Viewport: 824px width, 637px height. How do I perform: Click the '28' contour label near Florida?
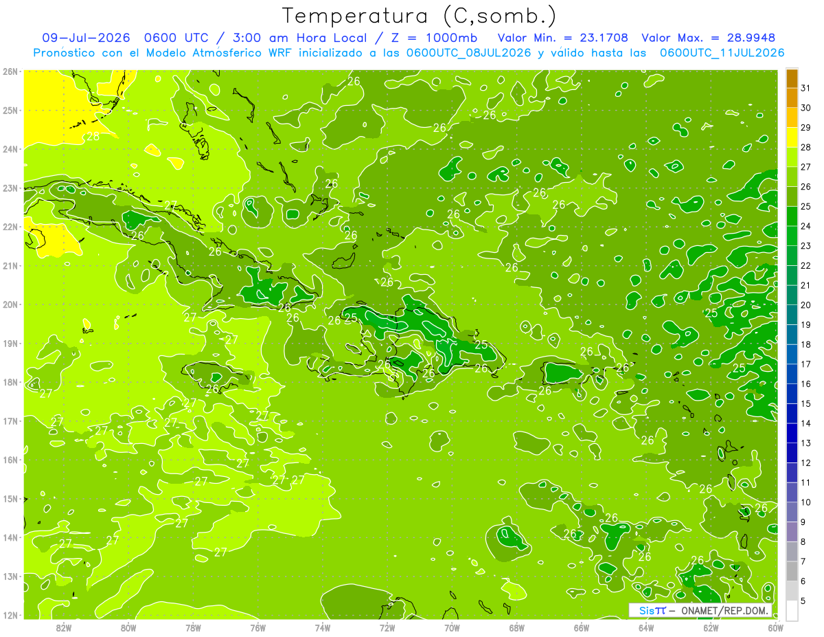point(93,136)
